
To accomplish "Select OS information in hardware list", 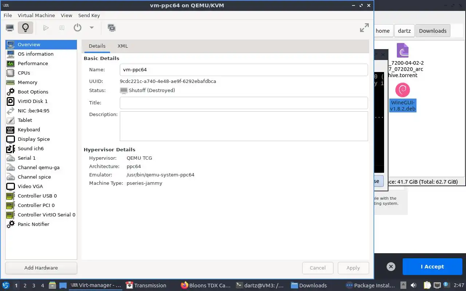I will point(41,54).
